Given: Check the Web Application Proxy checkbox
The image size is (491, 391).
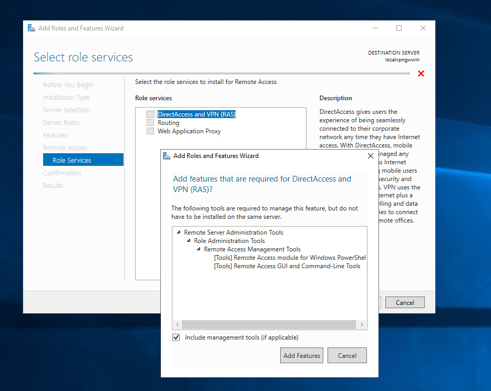Looking at the screenshot, I should pyautogui.click(x=150, y=131).
